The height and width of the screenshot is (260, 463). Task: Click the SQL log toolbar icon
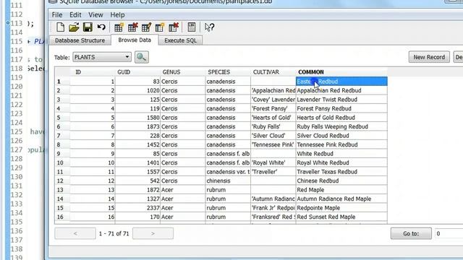(x=191, y=27)
